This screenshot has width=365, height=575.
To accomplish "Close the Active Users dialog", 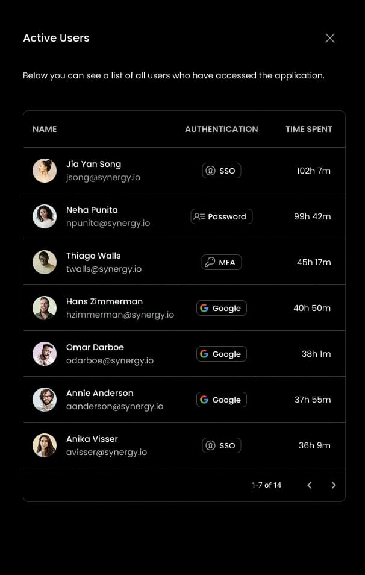I will coord(330,38).
